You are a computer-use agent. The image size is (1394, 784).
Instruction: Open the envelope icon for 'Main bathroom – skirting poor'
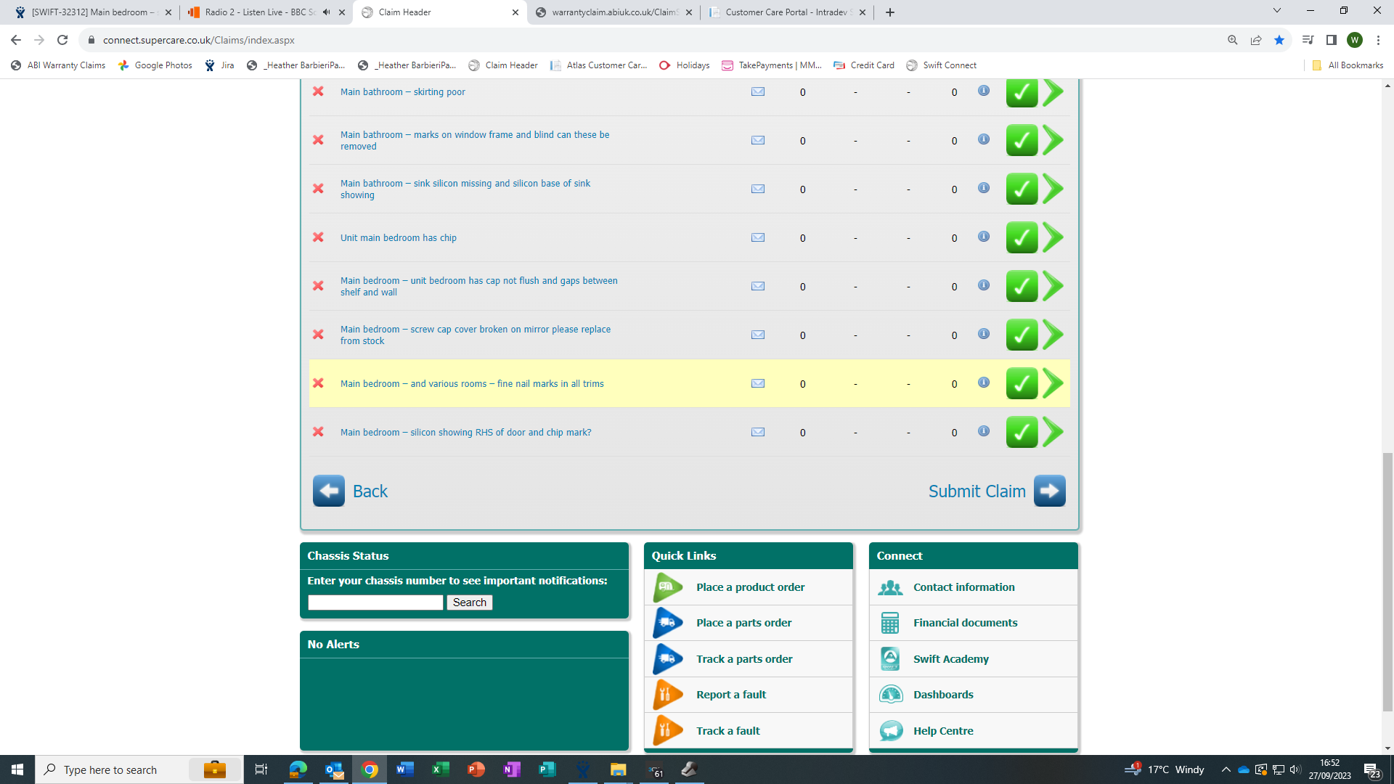[x=757, y=91]
